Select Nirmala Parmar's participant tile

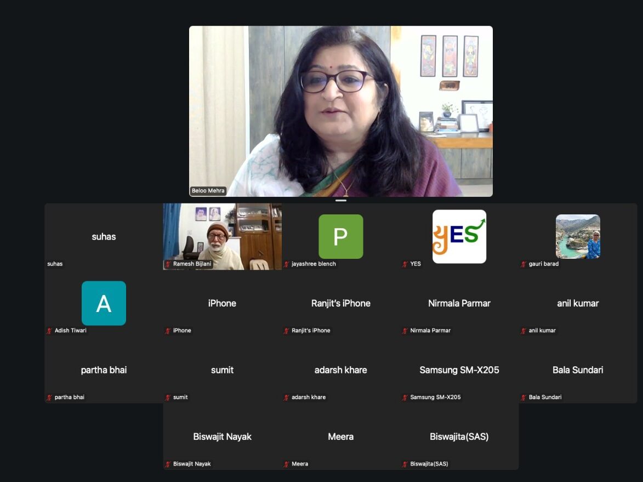(x=459, y=303)
